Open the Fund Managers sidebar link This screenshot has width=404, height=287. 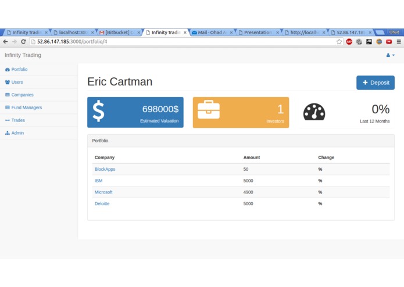27,107
